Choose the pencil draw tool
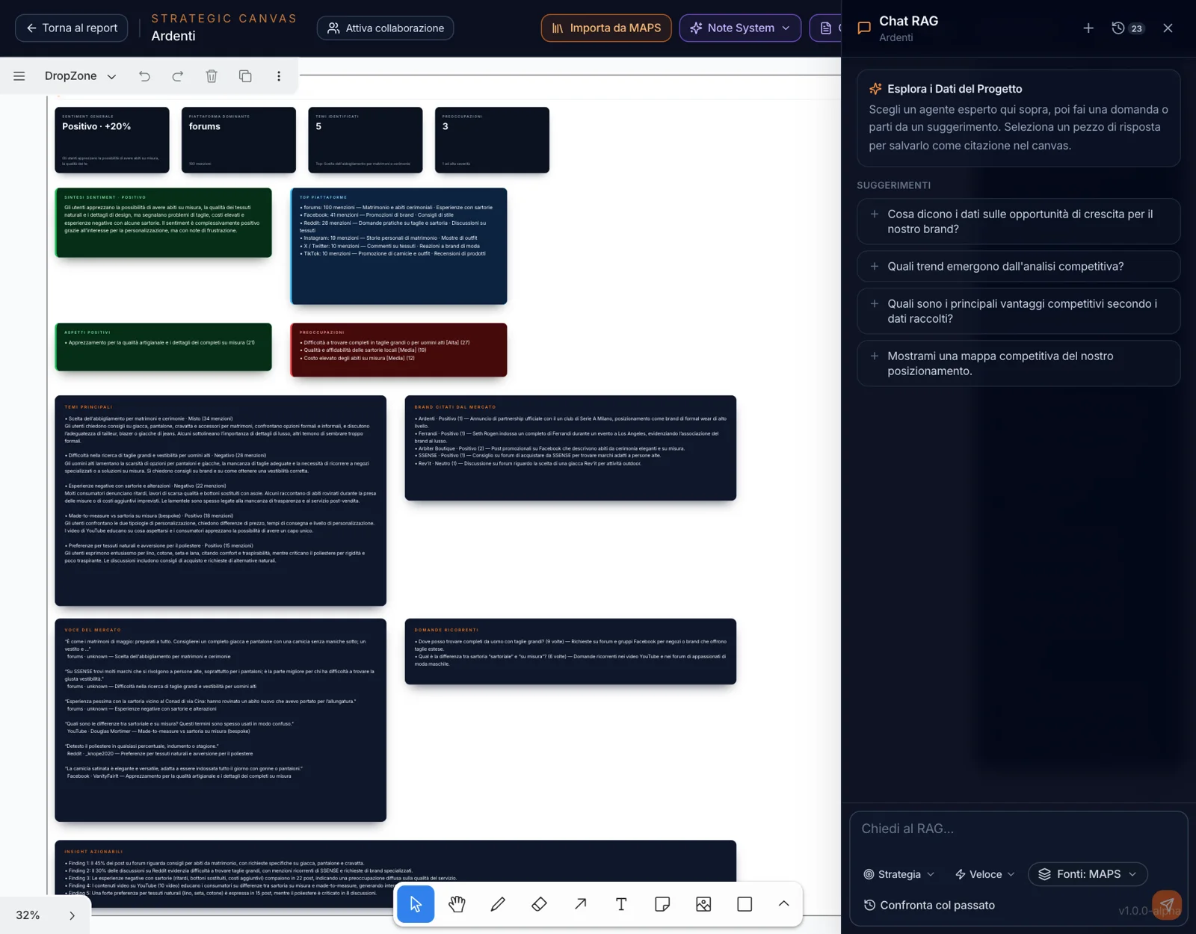This screenshot has height=934, width=1196. (x=498, y=904)
